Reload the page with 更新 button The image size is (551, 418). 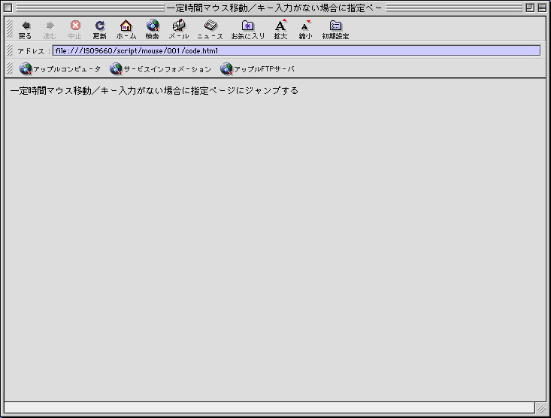tap(100, 29)
